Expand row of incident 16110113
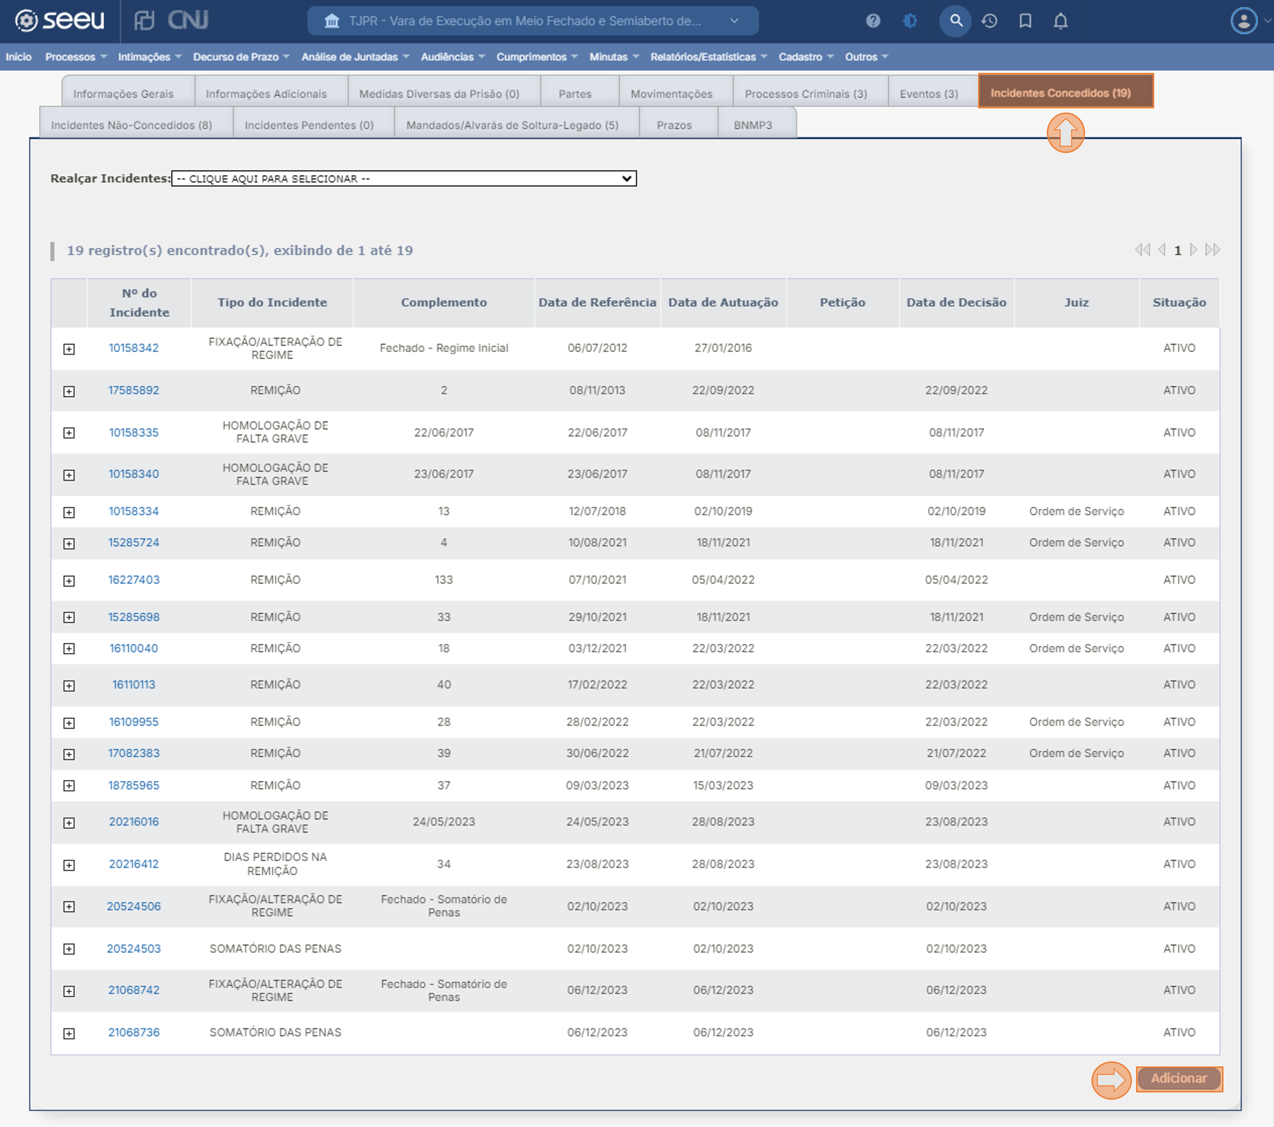 tap(69, 686)
